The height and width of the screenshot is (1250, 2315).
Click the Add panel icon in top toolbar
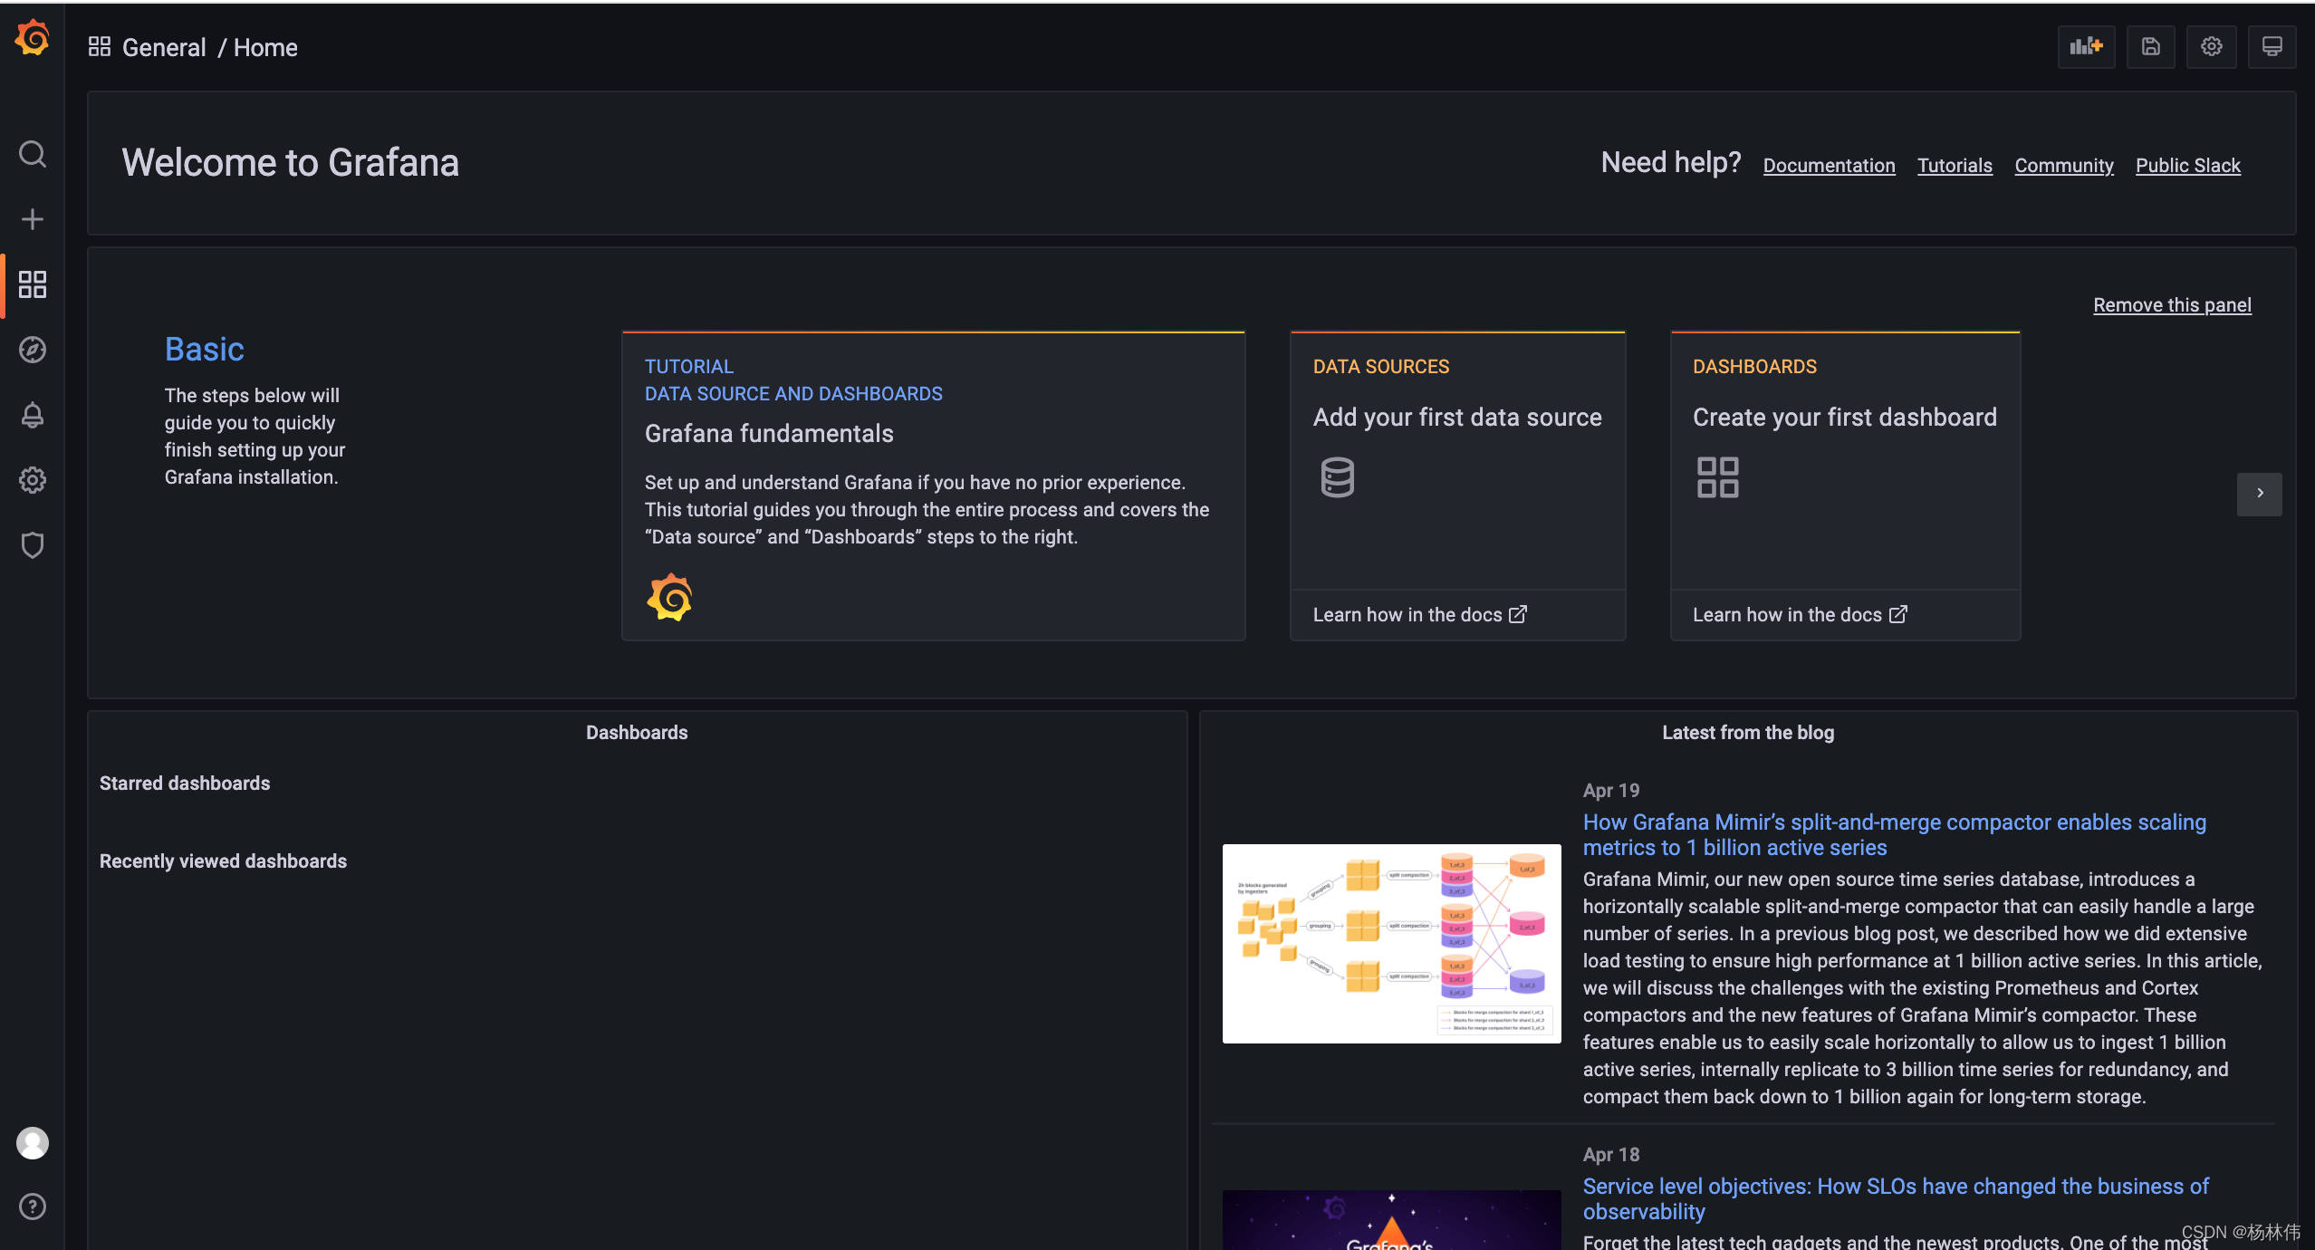click(x=2085, y=46)
